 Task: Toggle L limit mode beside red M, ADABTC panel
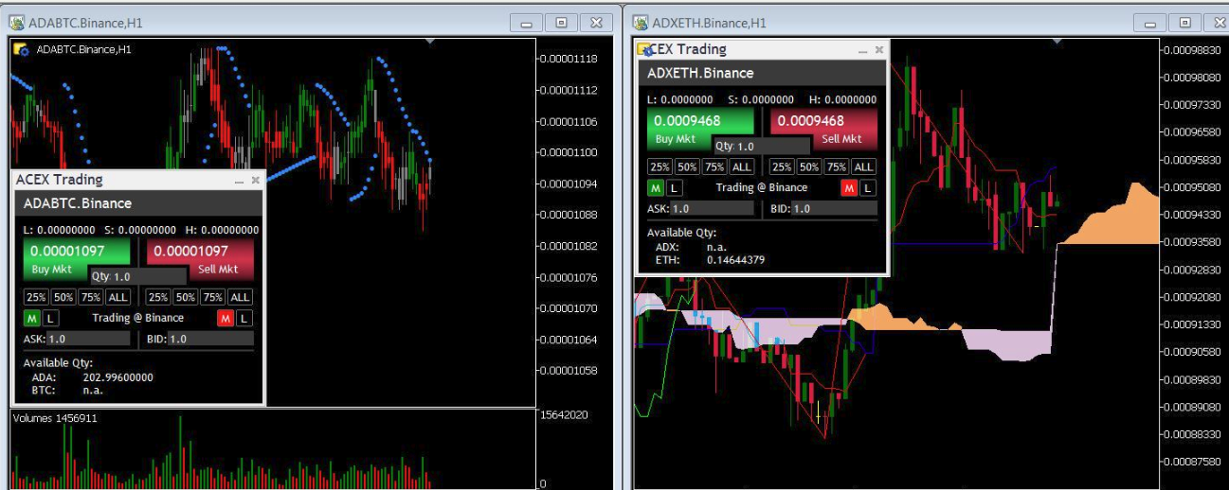tap(245, 318)
